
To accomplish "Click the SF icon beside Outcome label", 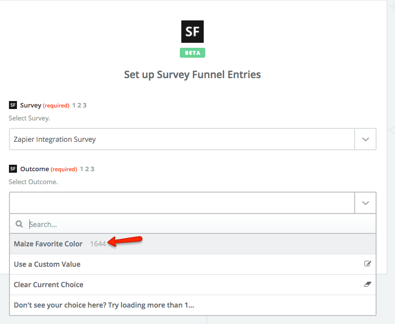I will [x=13, y=169].
